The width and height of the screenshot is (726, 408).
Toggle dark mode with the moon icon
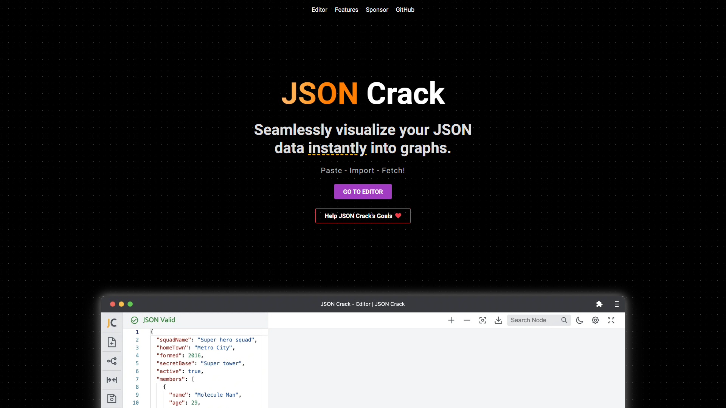(x=579, y=320)
